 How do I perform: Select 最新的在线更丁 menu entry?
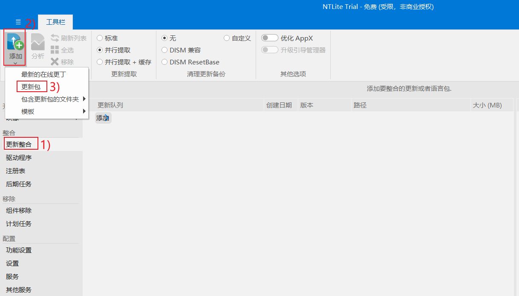pyautogui.click(x=43, y=74)
